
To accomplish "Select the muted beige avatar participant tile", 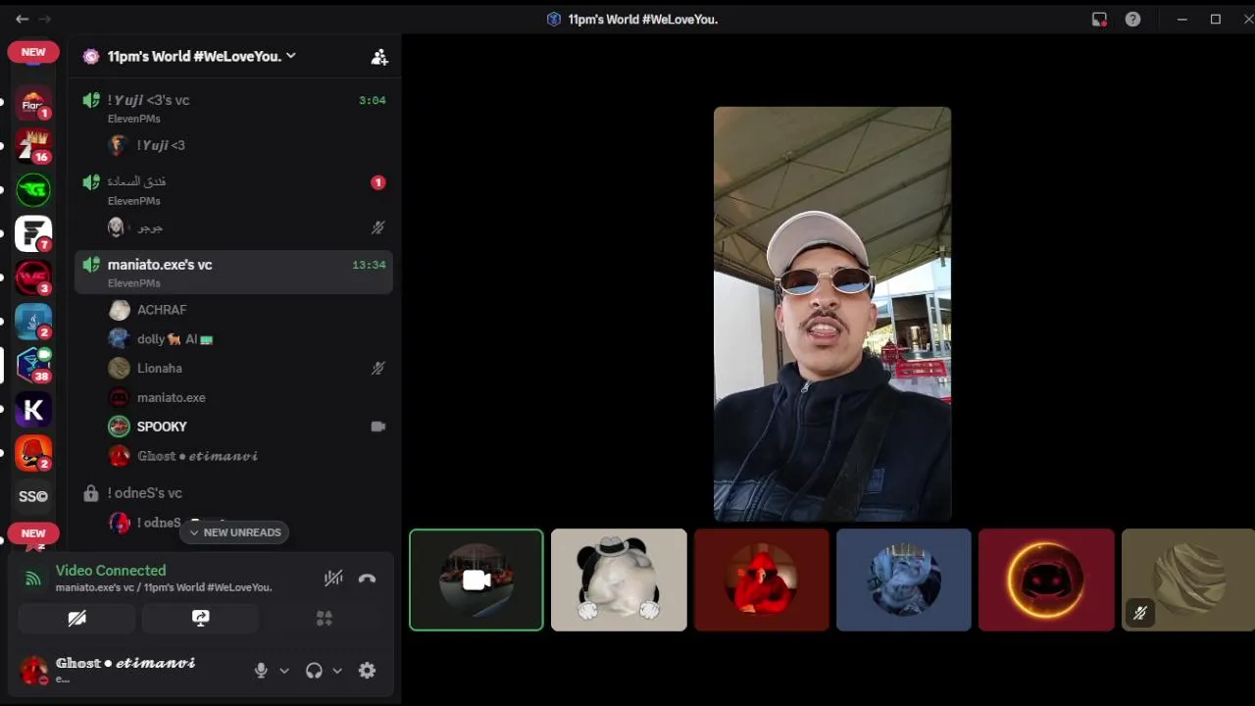I will click(1188, 580).
